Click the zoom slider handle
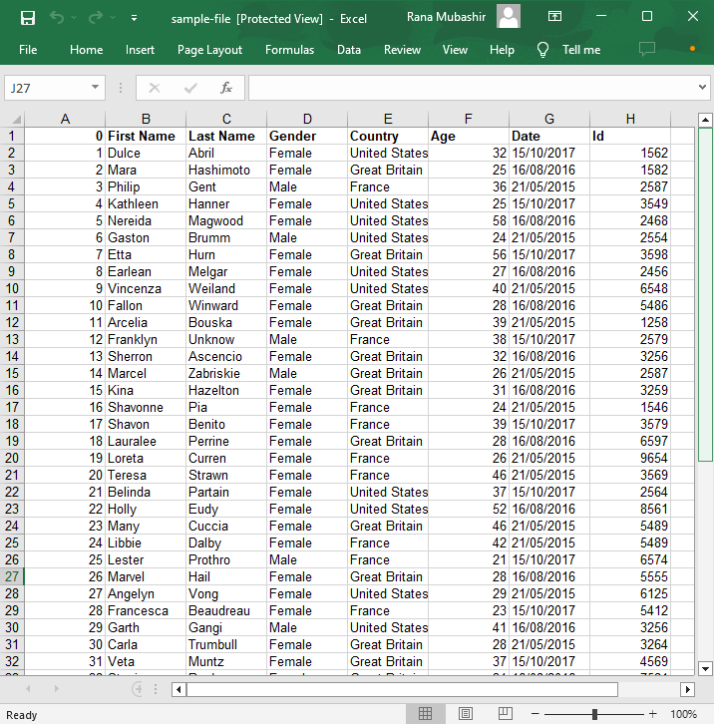This screenshot has width=714, height=724. (x=594, y=714)
